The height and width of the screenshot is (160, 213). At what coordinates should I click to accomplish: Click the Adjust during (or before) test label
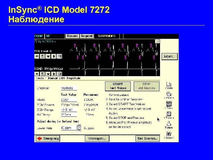pyautogui.click(x=58, y=121)
